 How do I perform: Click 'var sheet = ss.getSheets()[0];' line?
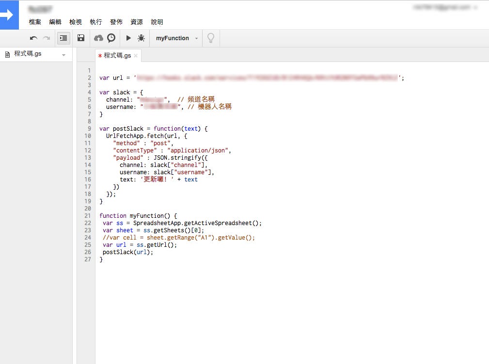click(153, 230)
